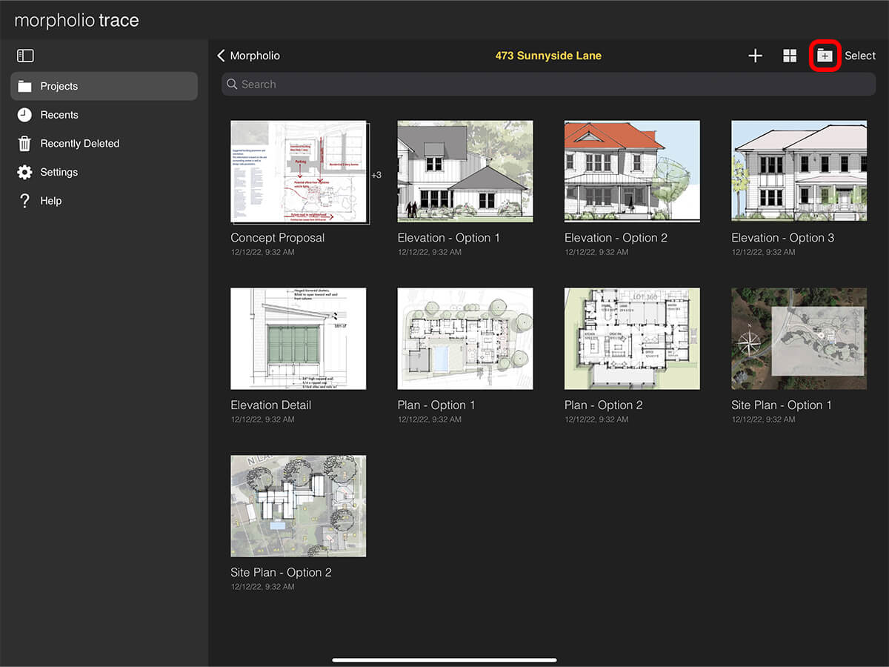This screenshot has width=889, height=667.
Task: Toggle the sidebar panel icon
Action: 25,56
